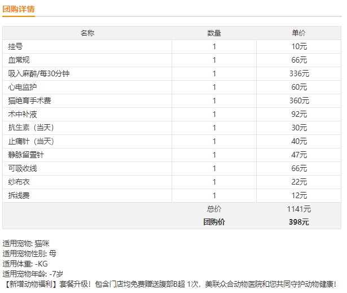Select the 挂号 row name

tap(15, 46)
